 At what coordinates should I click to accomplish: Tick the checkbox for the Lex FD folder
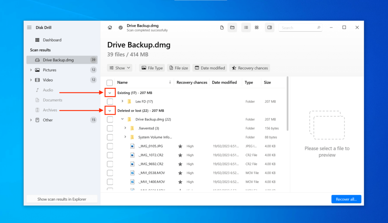(110, 101)
